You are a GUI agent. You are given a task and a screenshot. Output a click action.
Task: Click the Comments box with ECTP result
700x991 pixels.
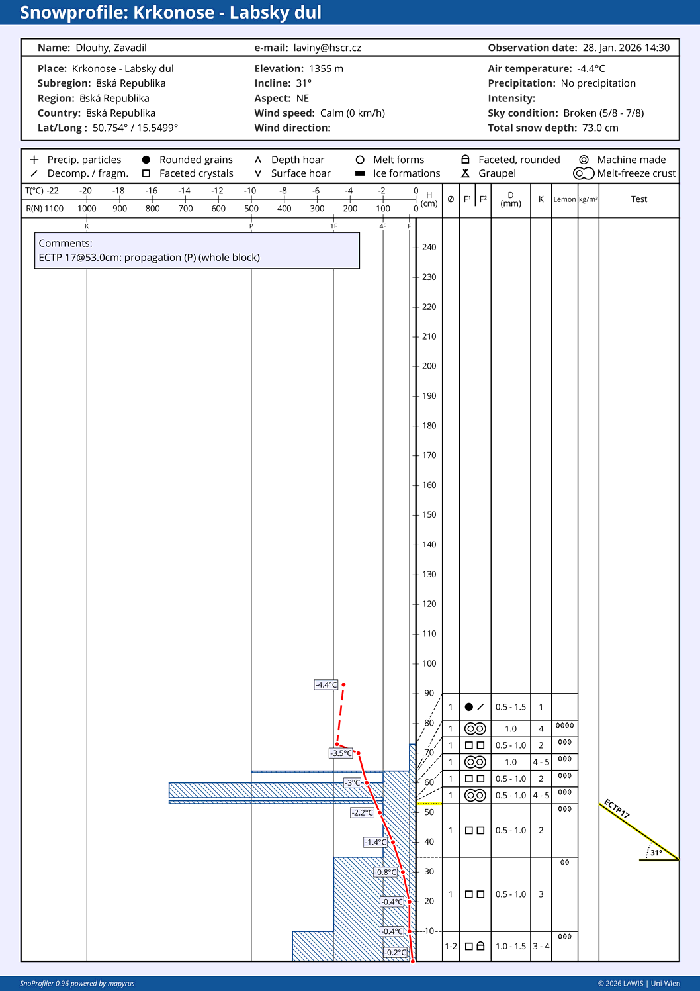pyautogui.click(x=197, y=250)
